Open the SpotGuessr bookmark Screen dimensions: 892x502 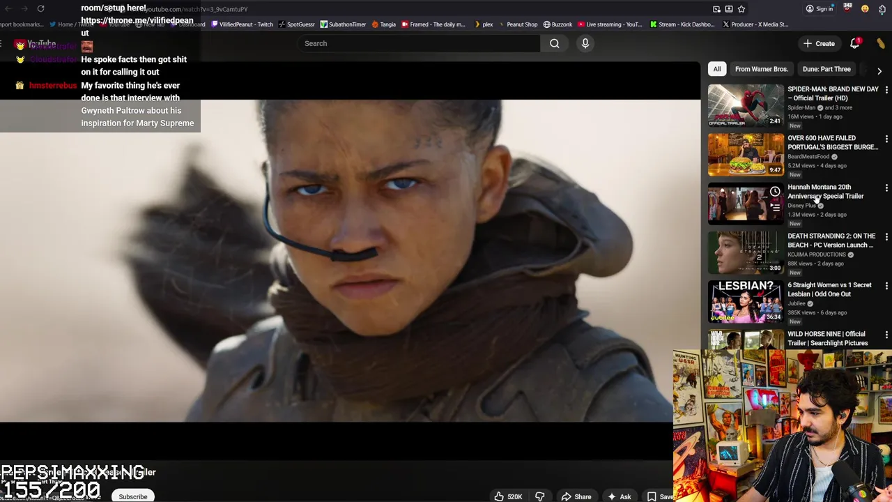coord(296,24)
